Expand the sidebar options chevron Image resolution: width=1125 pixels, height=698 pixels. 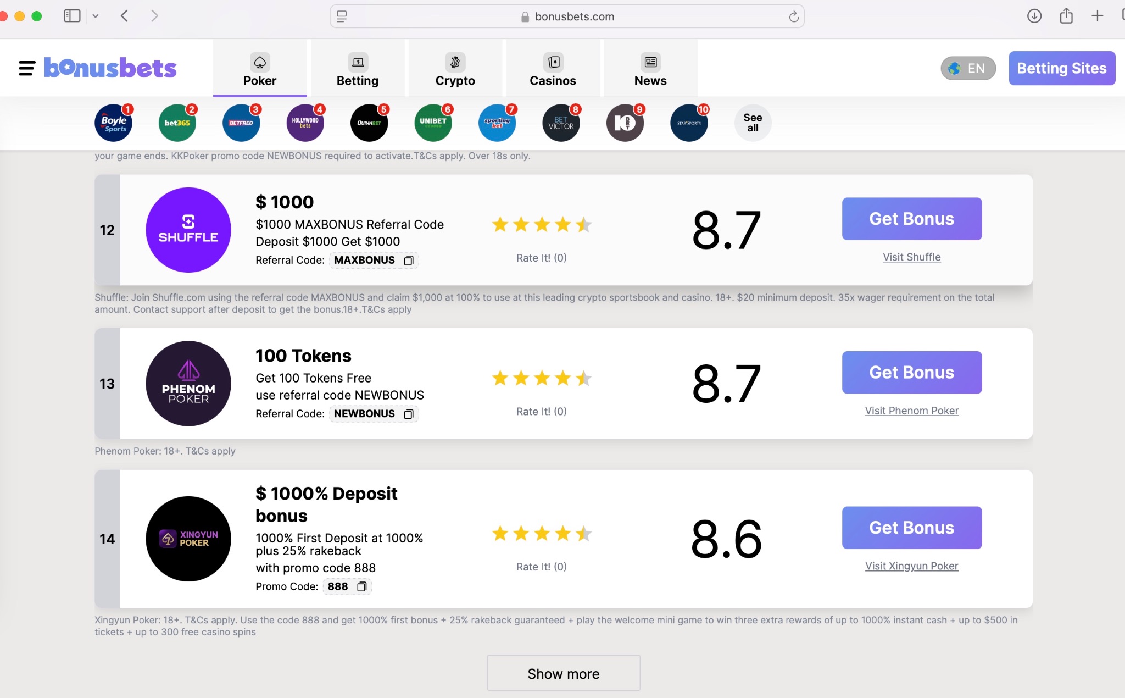pos(96,16)
